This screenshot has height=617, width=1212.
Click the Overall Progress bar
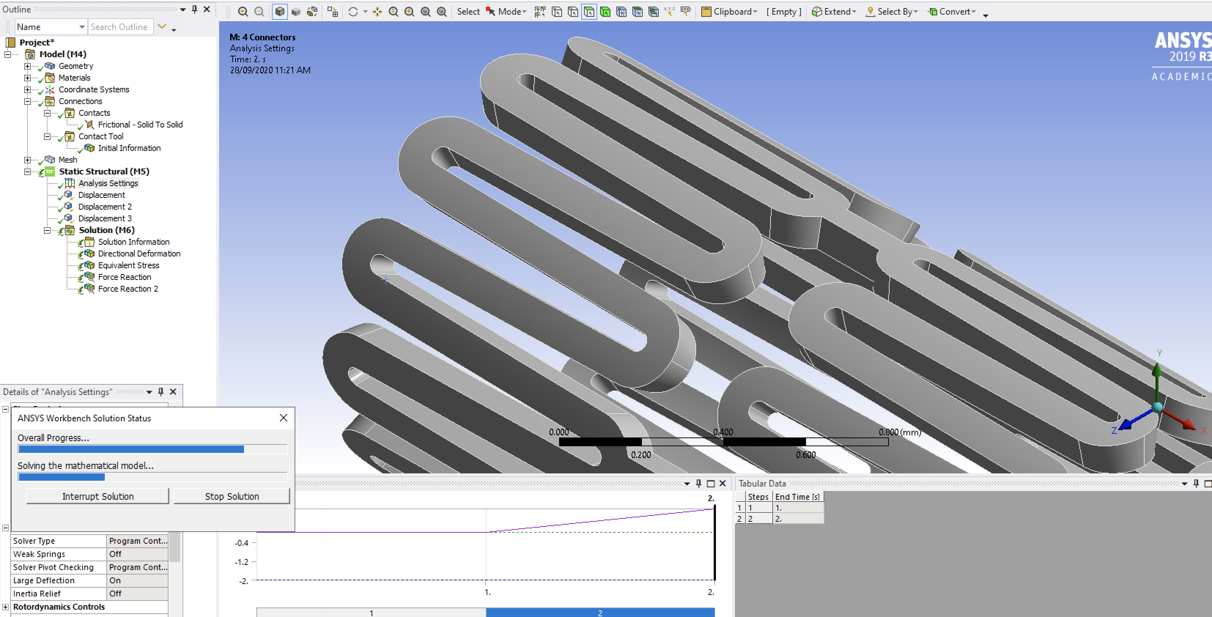pos(152,449)
